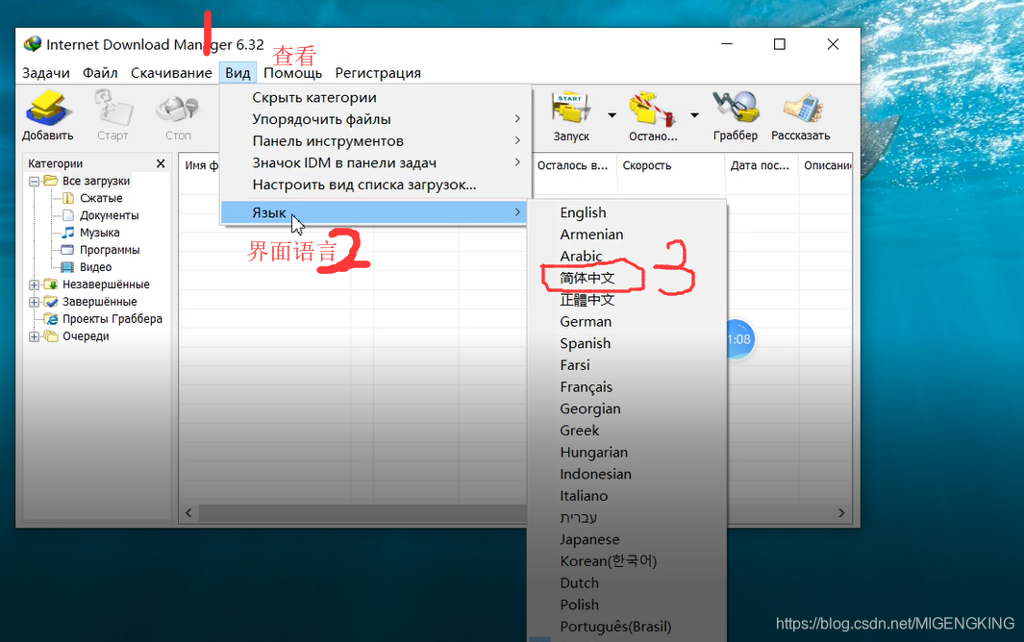Expand the Завершённые category node
The image size is (1024, 642).
click(x=34, y=303)
